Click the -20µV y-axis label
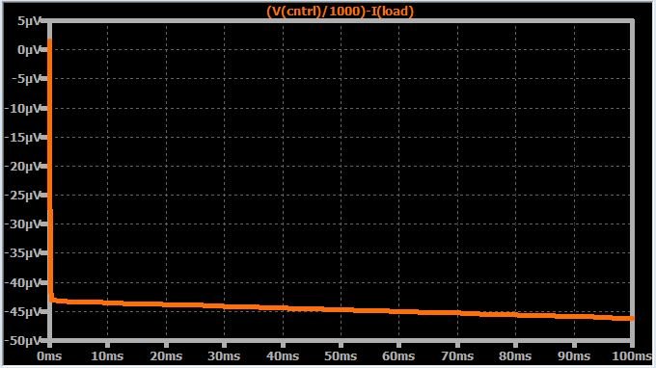Viewport: 656px width, 368px height. pos(23,167)
